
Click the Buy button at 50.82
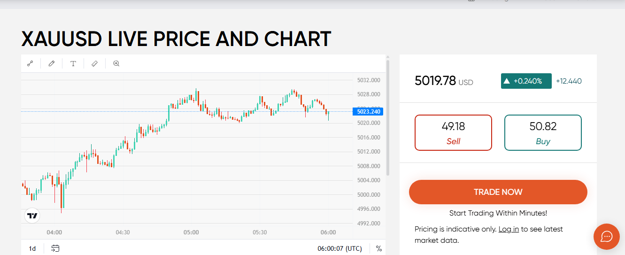tap(543, 133)
